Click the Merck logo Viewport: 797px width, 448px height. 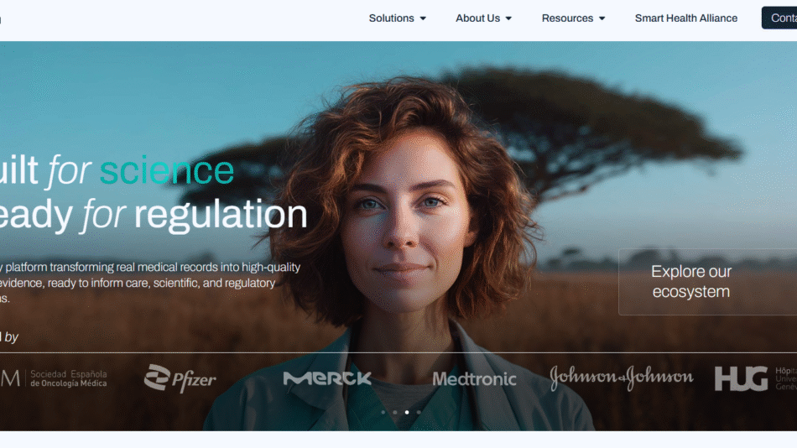[327, 378]
